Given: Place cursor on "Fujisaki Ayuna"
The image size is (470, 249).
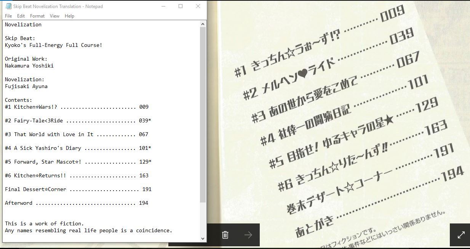Looking at the screenshot, I should point(26,86).
